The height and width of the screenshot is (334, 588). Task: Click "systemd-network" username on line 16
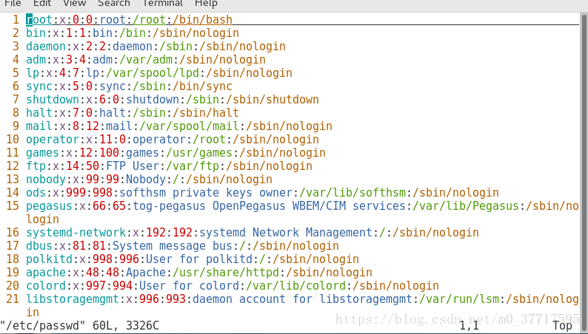(76, 233)
